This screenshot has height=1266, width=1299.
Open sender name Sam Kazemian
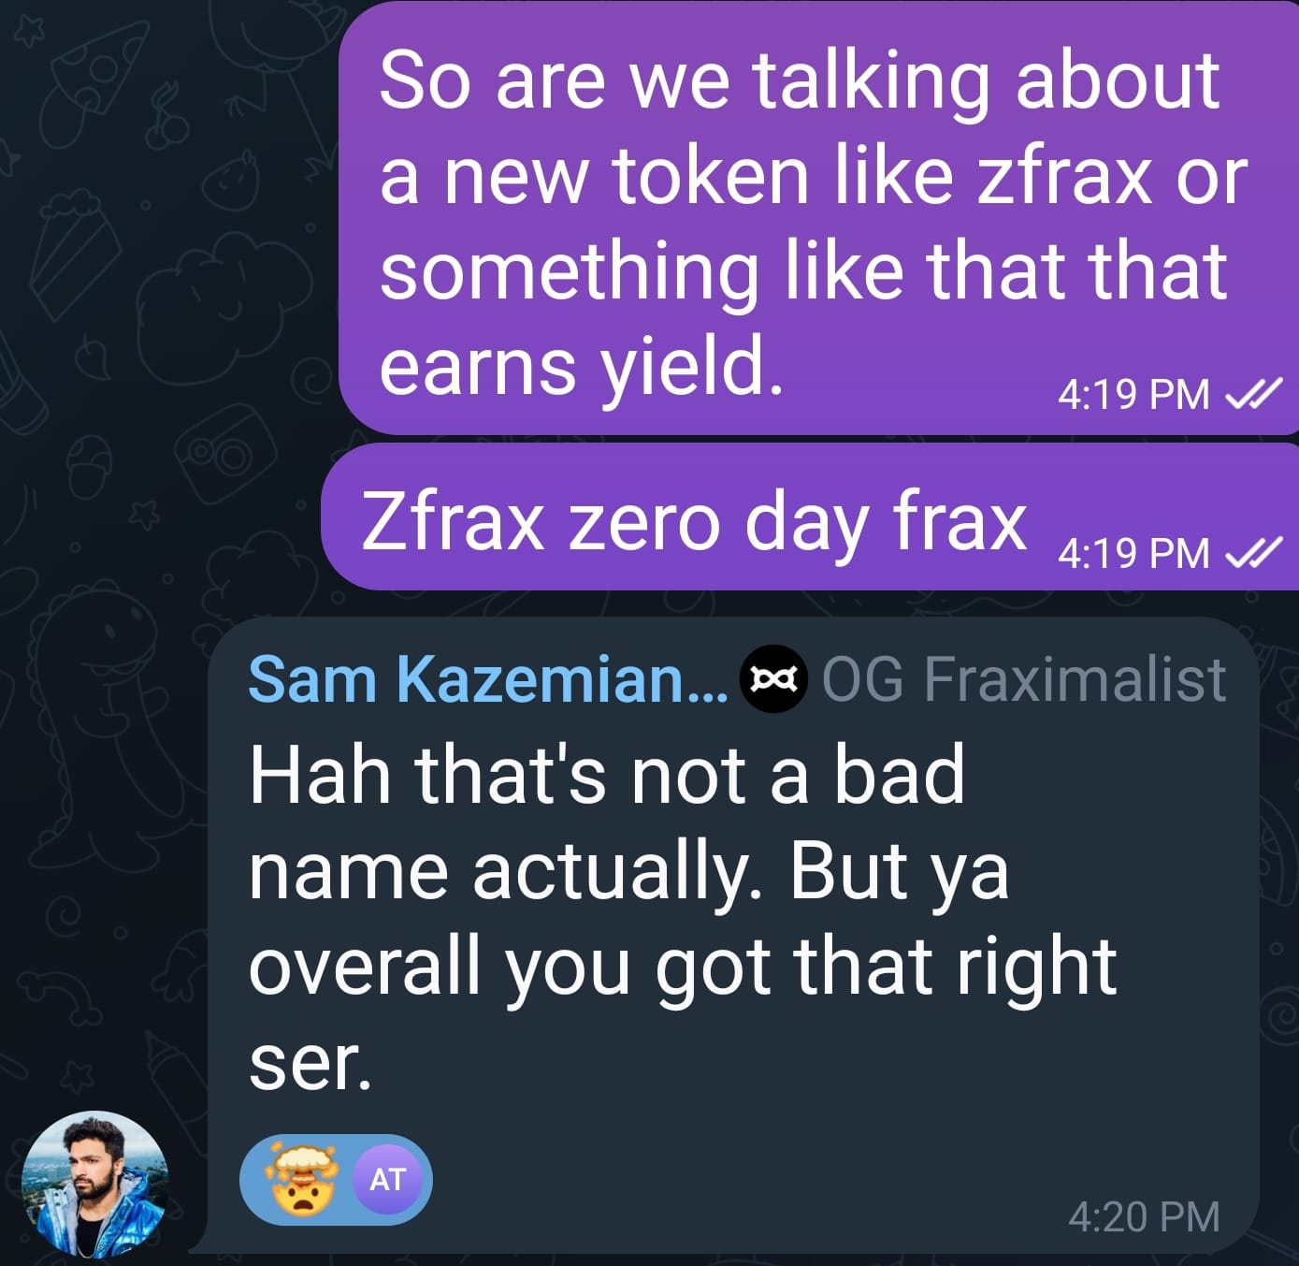(486, 679)
